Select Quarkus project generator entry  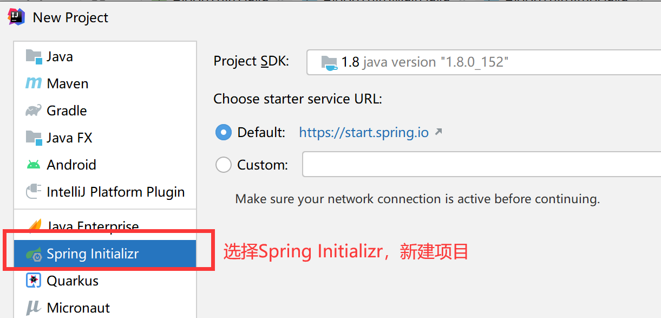tap(73, 281)
